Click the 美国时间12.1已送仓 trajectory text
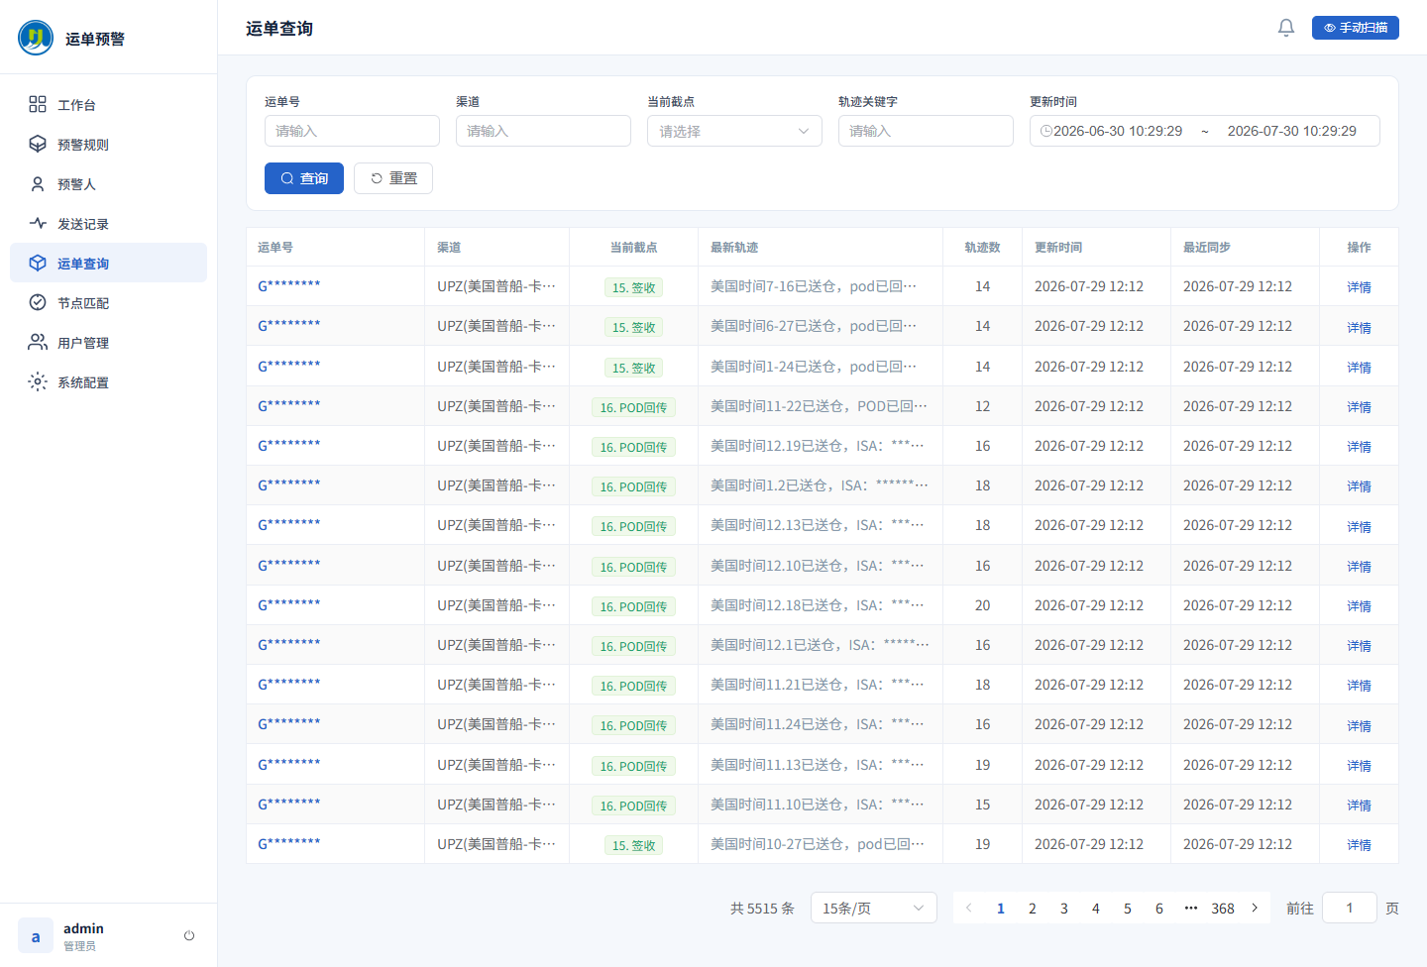The image size is (1427, 967). 820,645
